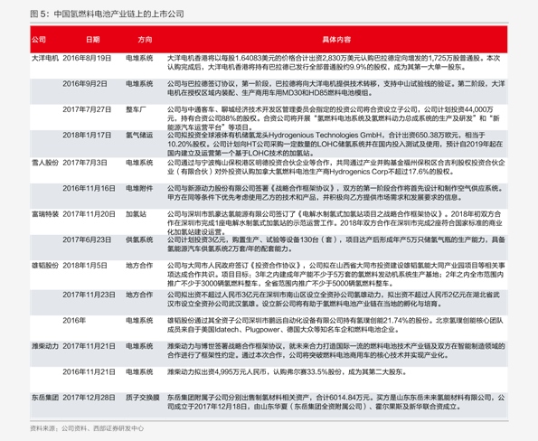Click the date 2016年8月19日

click(x=87, y=58)
